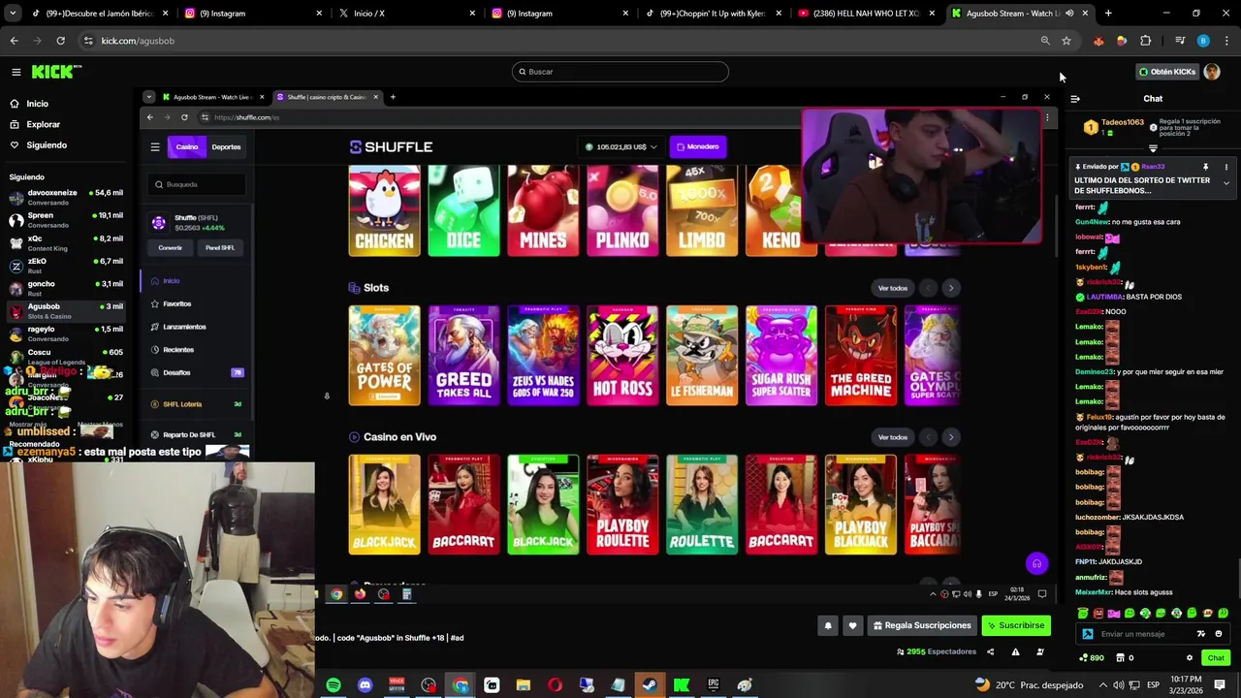Click the 2955 Espectadores count
The width and height of the screenshot is (1241, 698).
pos(937,652)
